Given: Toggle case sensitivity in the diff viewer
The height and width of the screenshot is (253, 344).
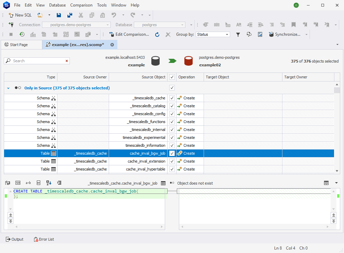Looking at the screenshot, I should point(28,183).
